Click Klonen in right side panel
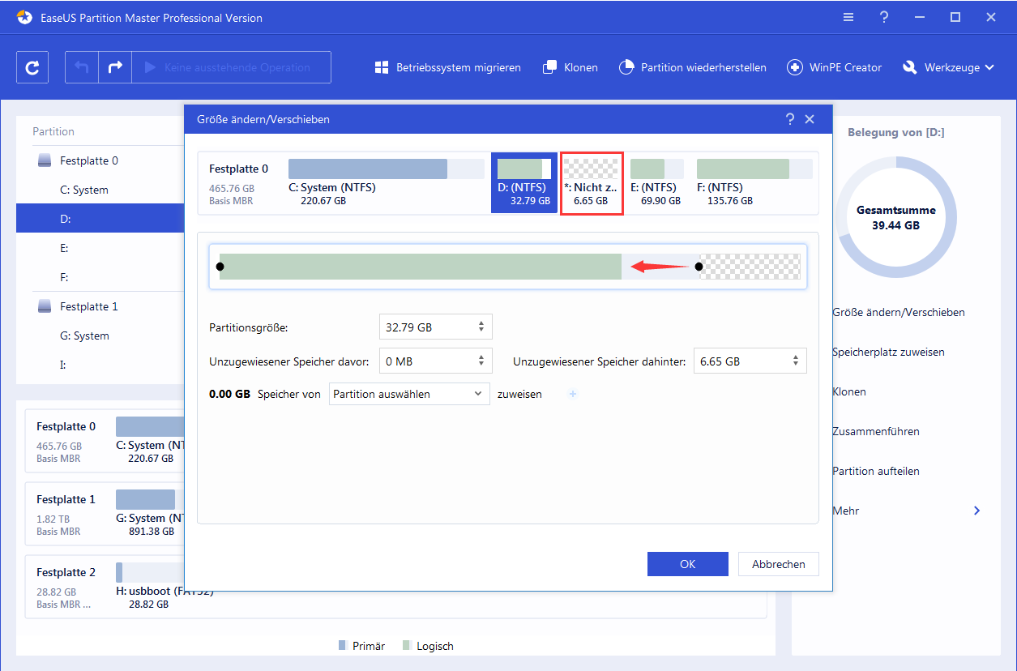Screen dimensions: 1017x671 pos(849,391)
